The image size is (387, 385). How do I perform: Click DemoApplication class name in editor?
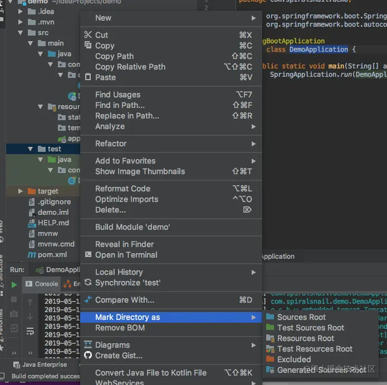click(319, 50)
